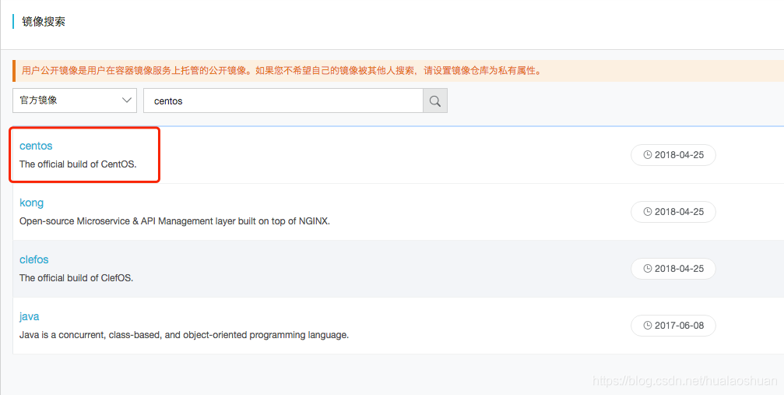The image size is (784, 395).
Task: Click into the search field containing centos
Action: (x=283, y=101)
